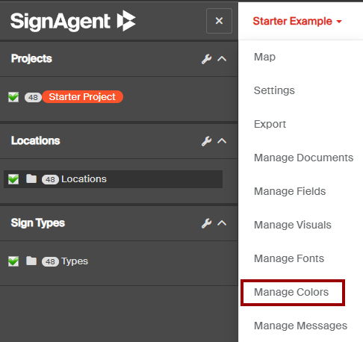Open Manage Documents in the menu
This screenshot has height=342, width=363.
tap(303, 158)
